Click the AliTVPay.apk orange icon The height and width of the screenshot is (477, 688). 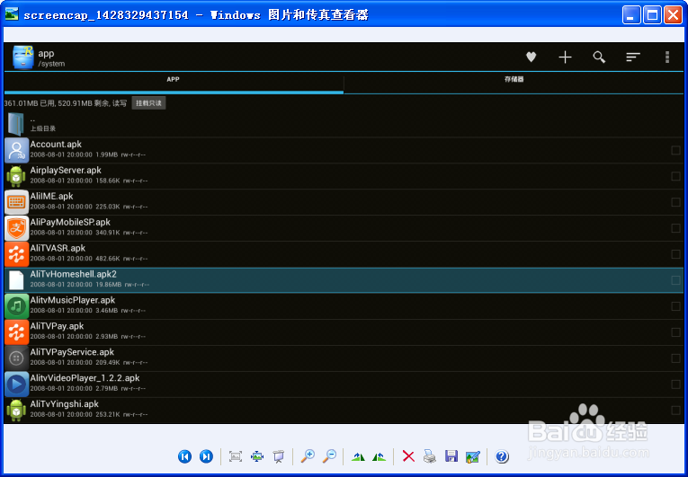click(17, 332)
